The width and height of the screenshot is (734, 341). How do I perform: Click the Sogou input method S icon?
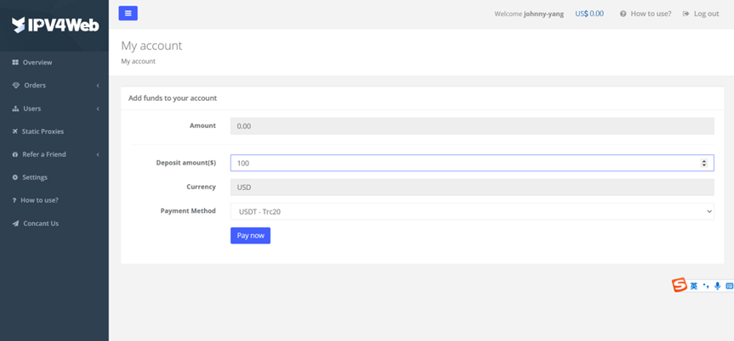680,285
